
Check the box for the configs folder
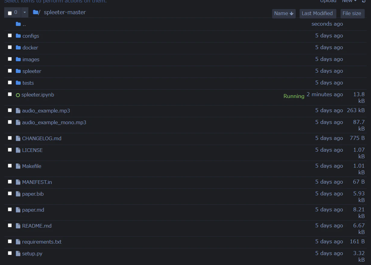pyautogui.click(x=10, y=36)
